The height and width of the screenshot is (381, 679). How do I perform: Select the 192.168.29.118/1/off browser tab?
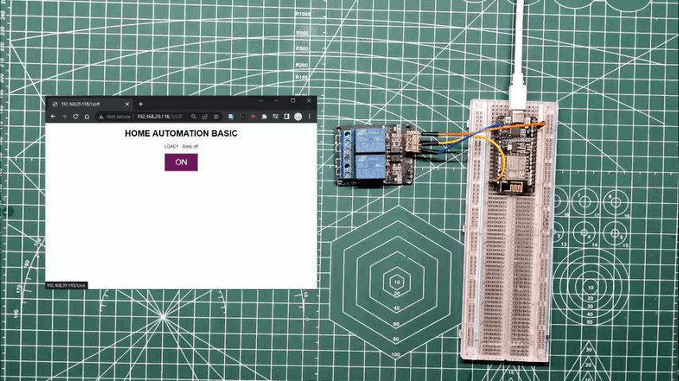90,104
